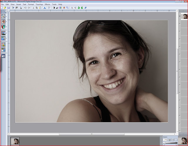
Task: Click the zoom to page width button
Action: [173, 140]
